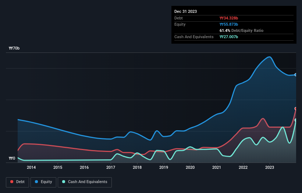Toggle the Equity series legend button
Viewport: 302px width, 193px height.
[x=43, y=182]
